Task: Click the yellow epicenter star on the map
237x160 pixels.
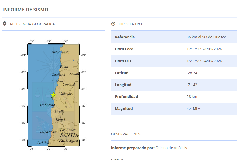Action: (53, 95)
